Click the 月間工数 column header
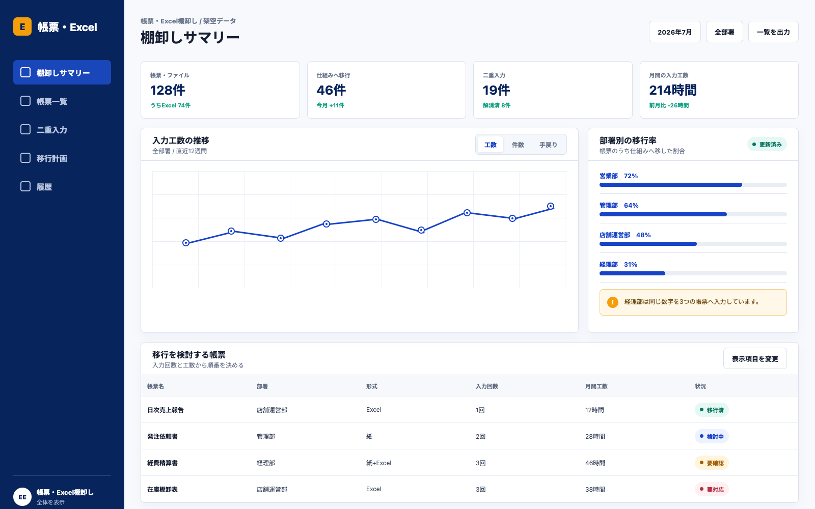Image resolution: width=815 pixels, height=509 pixels. click(x=596, y=386)
